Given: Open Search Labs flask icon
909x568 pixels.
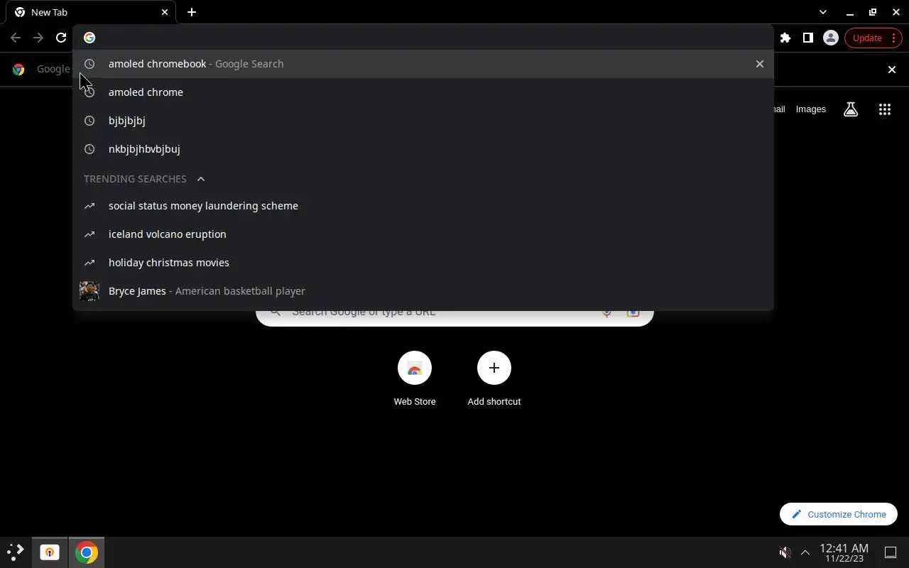Looking at the screenshot, I should tap(851, 109).
